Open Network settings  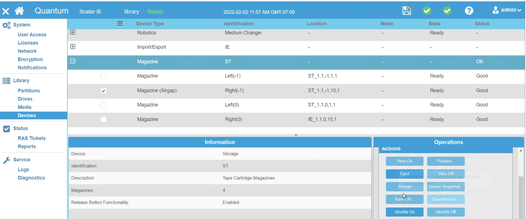coord(27,51)
